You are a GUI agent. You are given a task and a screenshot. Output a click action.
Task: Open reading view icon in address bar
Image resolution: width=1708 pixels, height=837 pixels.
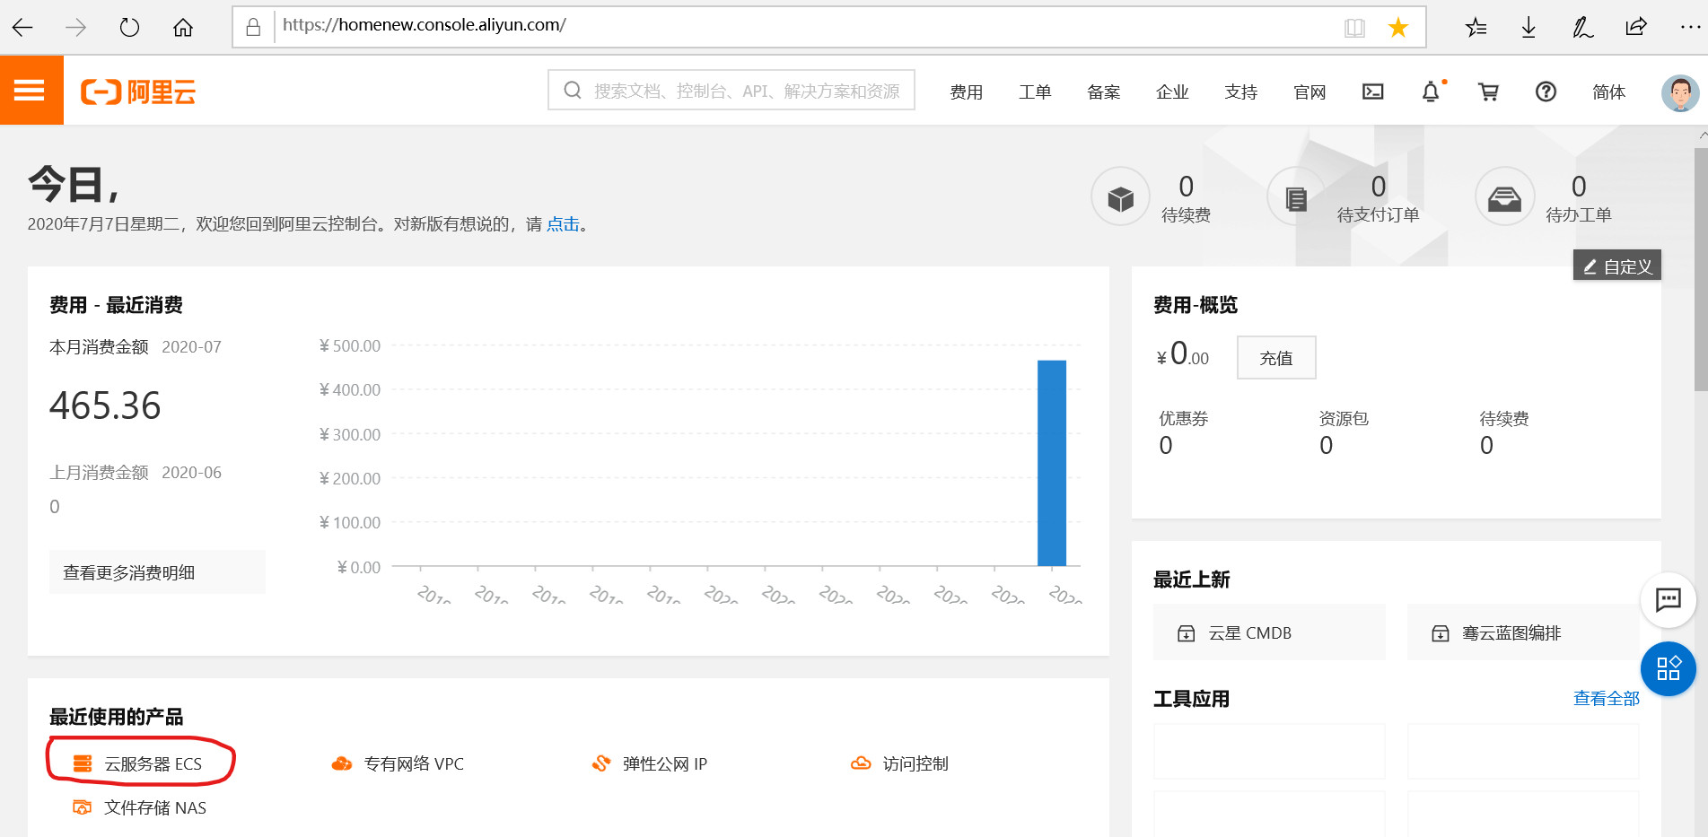[1354, 28]
